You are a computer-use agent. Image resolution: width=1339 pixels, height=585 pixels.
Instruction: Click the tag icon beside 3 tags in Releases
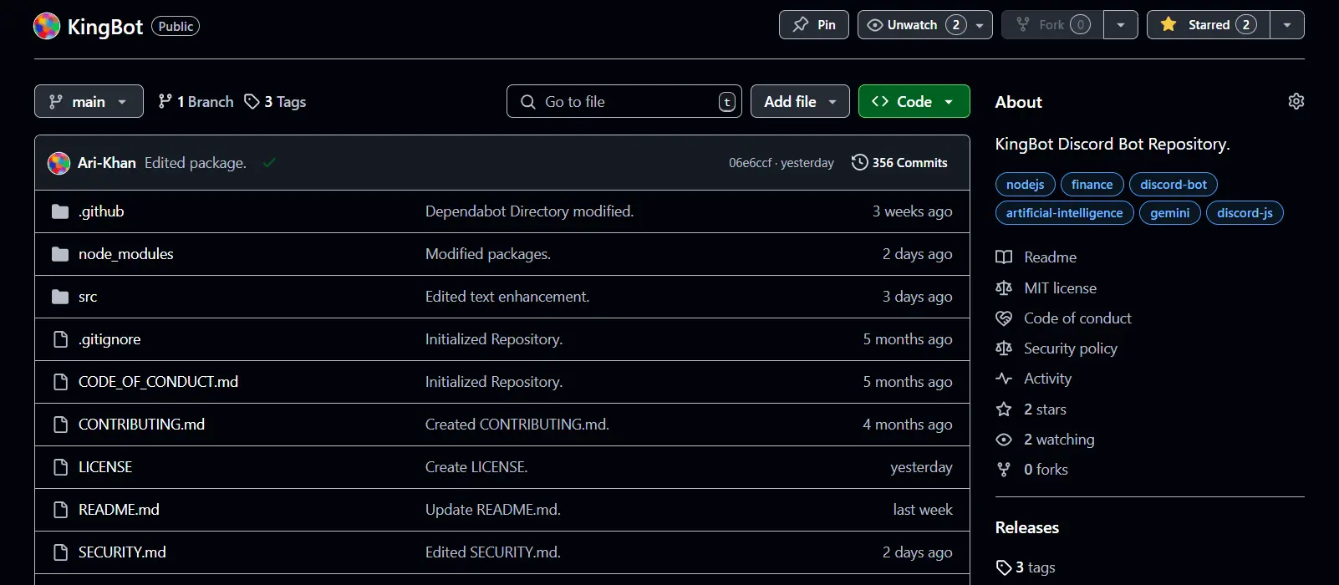(1004, 568)
